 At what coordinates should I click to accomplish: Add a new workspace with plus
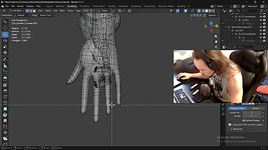(x=189, y=6)
